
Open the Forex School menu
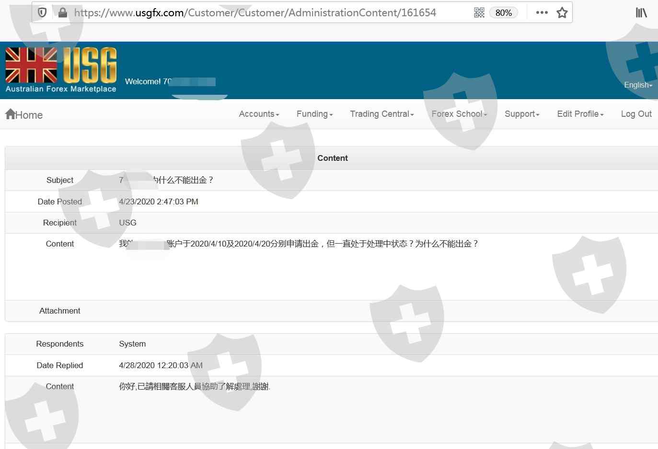(459, 114)
